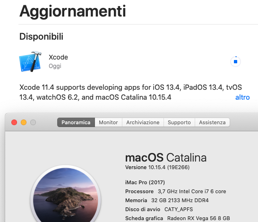Expand Xcode description with altro link
258x222 pixels.
(242, 97)
